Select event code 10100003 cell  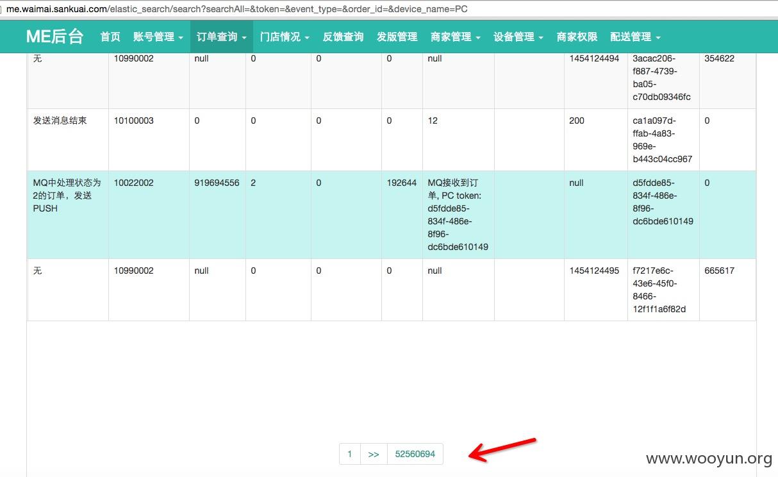tap(134, 121)
